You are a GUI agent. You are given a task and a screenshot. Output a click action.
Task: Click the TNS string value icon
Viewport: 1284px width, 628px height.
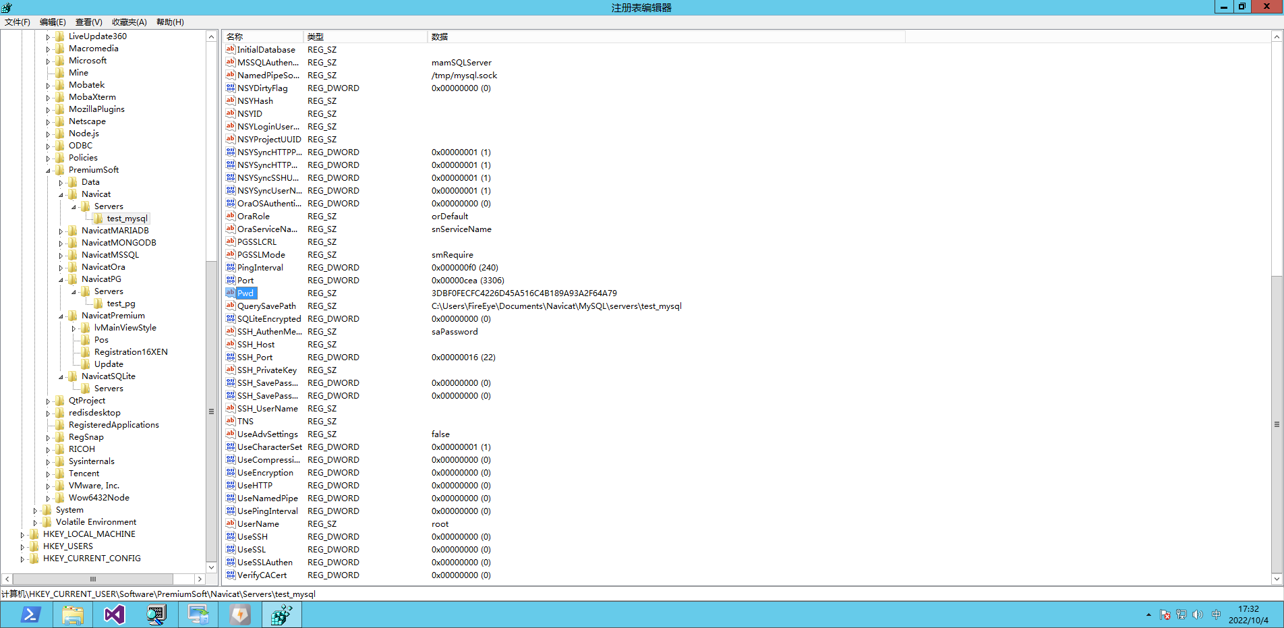click(231, 421)
